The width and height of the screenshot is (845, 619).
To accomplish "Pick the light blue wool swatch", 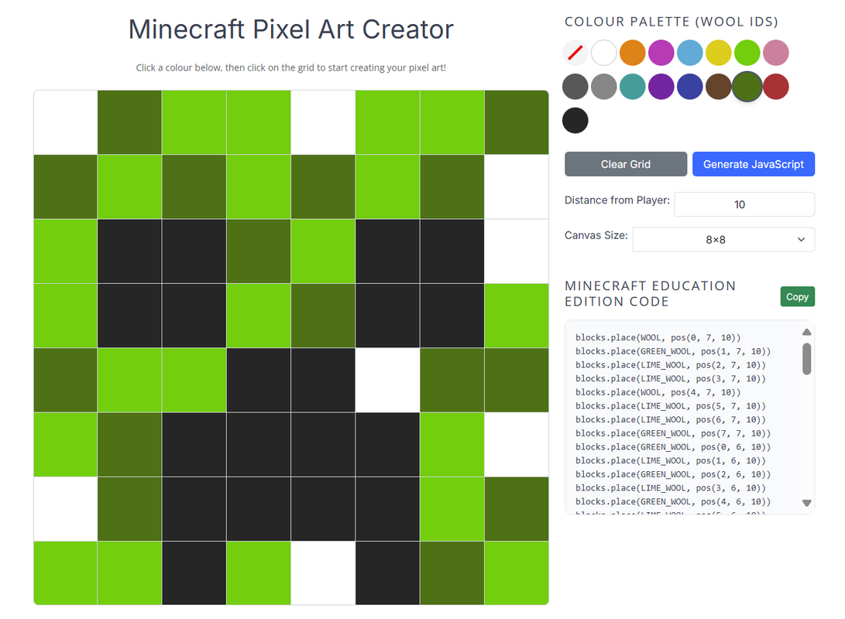I will 690,53.
